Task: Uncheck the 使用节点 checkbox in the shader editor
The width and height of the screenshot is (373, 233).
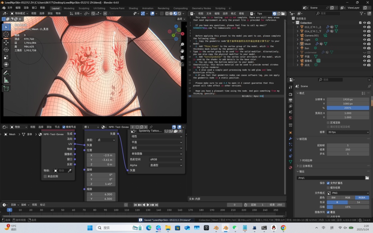Action: pos(63,127)
